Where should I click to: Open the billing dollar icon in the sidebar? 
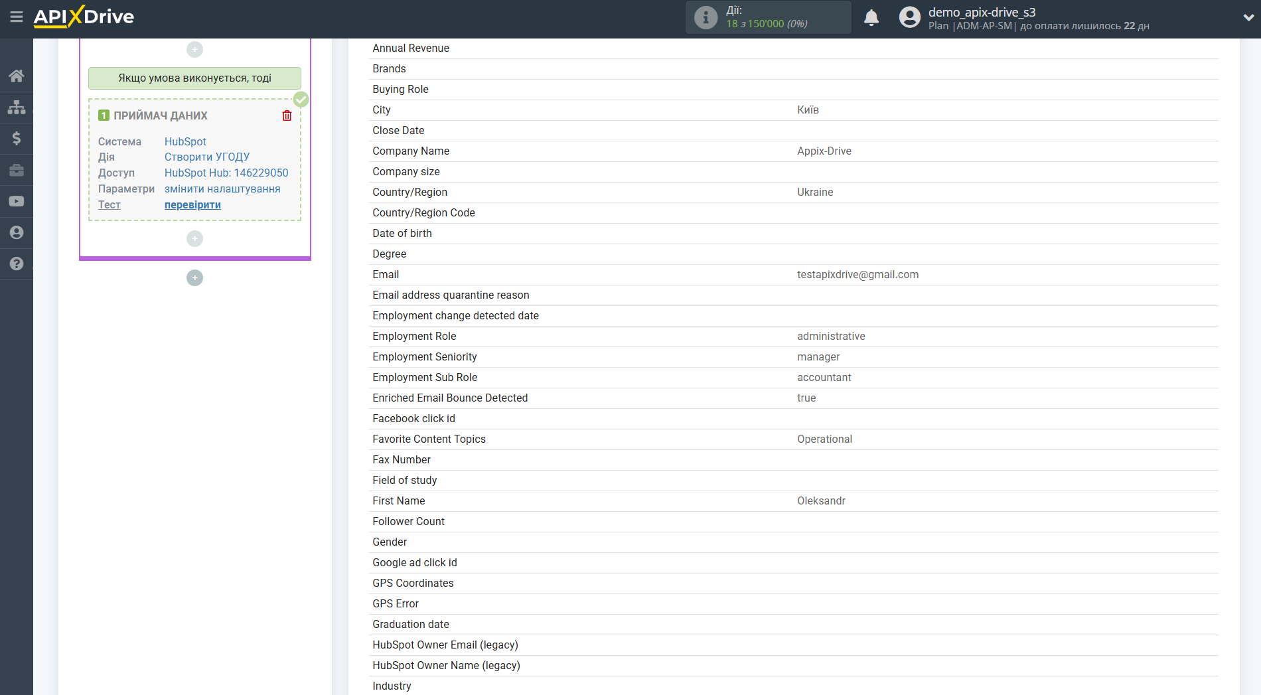[x=17, y=138]
